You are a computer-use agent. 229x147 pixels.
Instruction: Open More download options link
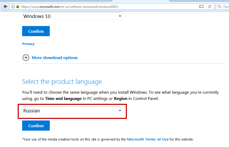pyautogui.click(x=55, y=58)
